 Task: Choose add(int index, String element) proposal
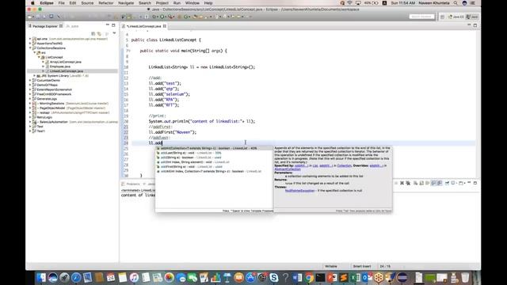coord(214,161)
